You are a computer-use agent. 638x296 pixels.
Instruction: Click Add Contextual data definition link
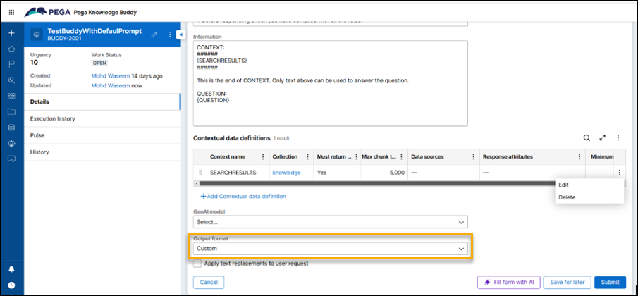(243, 196)
